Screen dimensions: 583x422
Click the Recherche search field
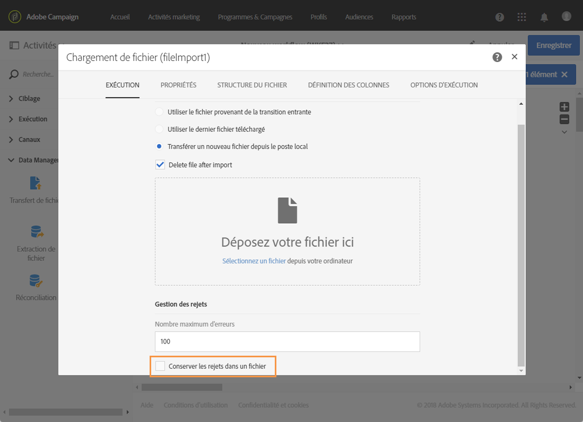point(38,74)
